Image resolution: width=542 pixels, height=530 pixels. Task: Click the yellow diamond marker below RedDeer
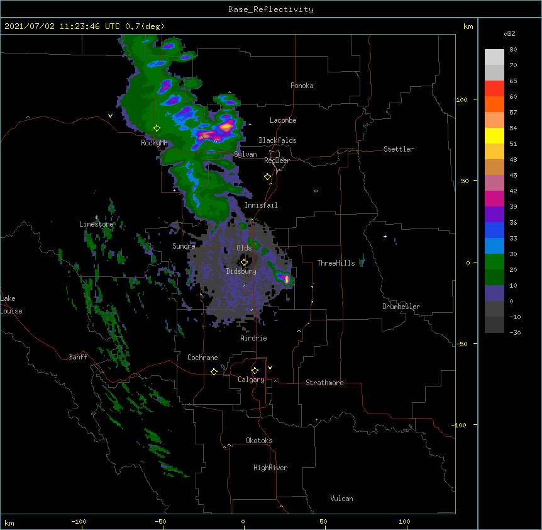267,177
